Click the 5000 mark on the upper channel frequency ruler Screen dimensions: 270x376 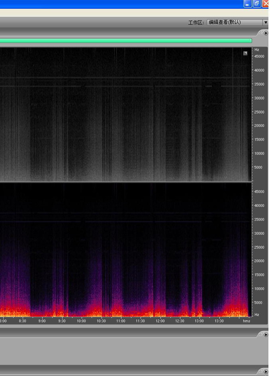pos(258,167)
